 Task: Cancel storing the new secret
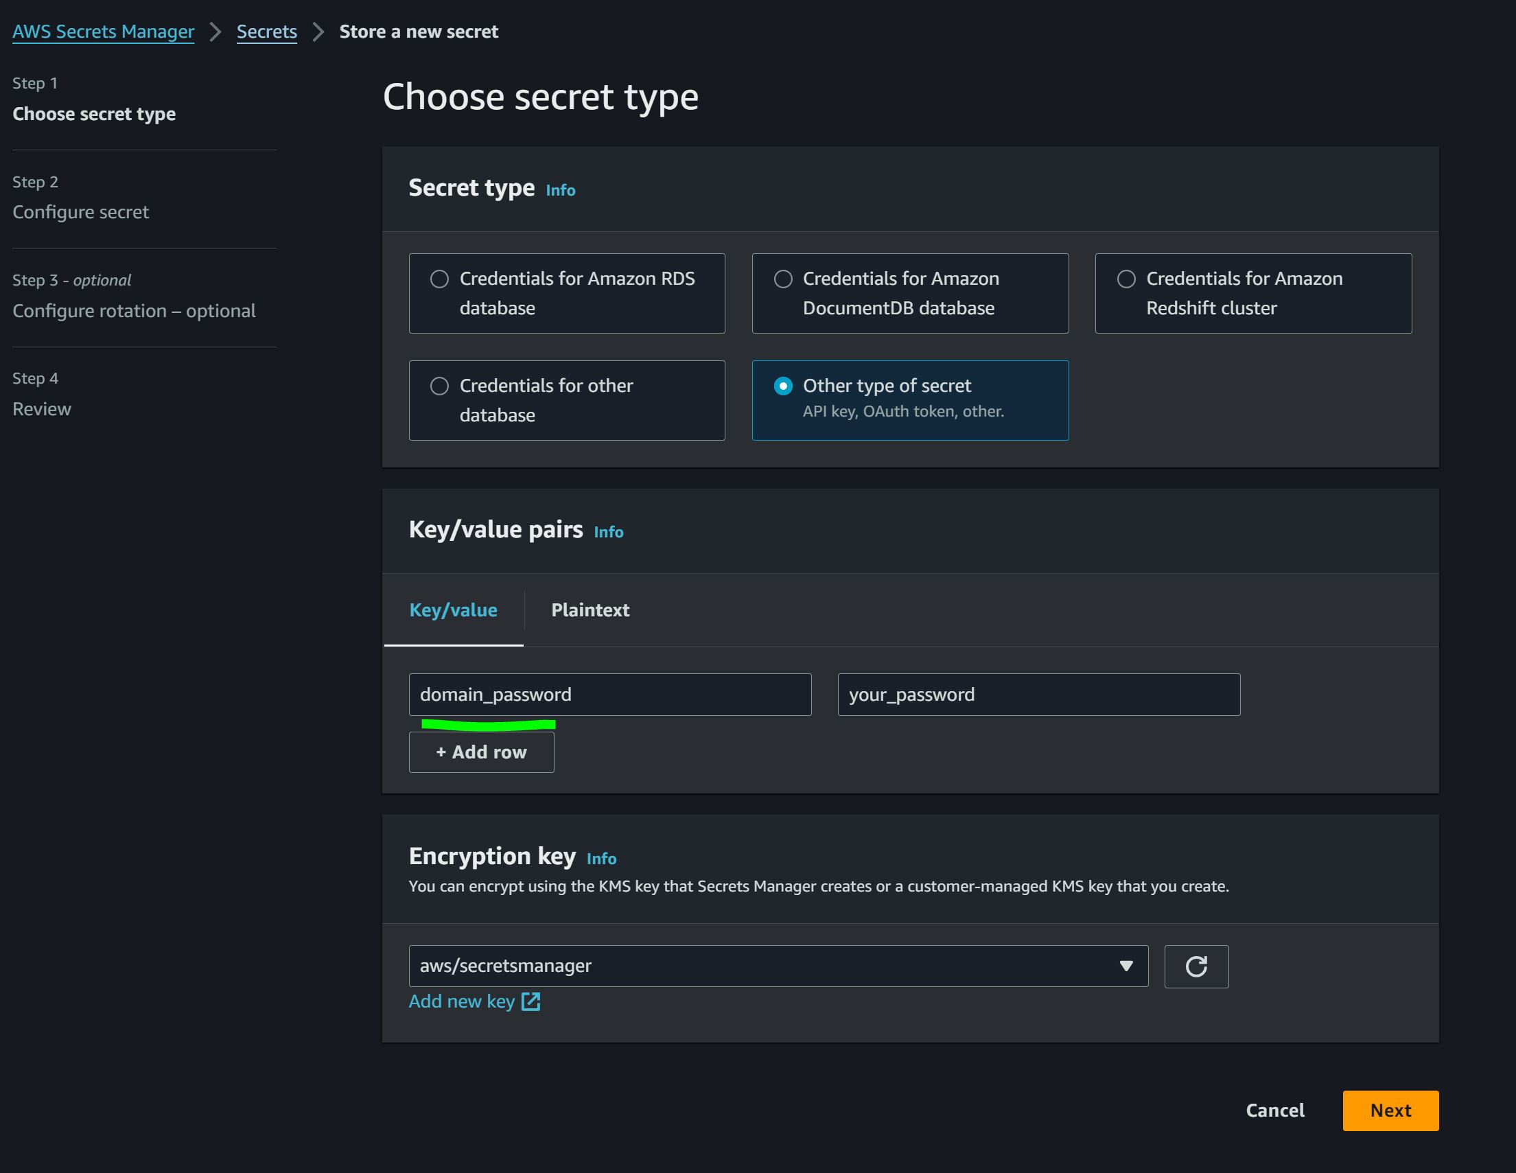point(1275,1111)
